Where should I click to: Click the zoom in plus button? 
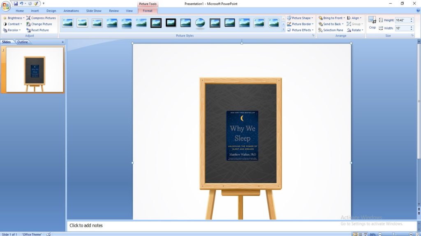pyautogui.click(x=411, y=234)
